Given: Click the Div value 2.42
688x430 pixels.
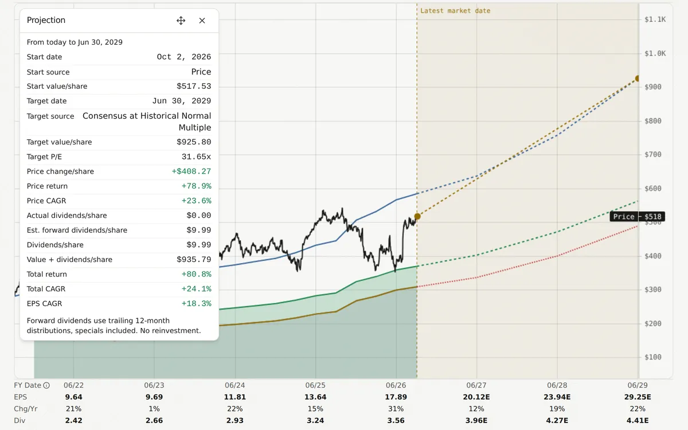Looking at the screenshot, I should pos(74,420).
